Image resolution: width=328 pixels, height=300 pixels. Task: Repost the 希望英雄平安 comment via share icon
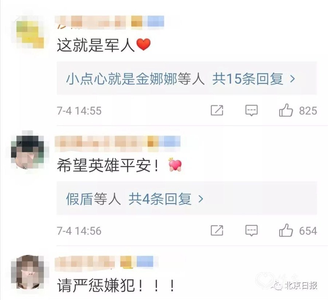pos(217,230)
